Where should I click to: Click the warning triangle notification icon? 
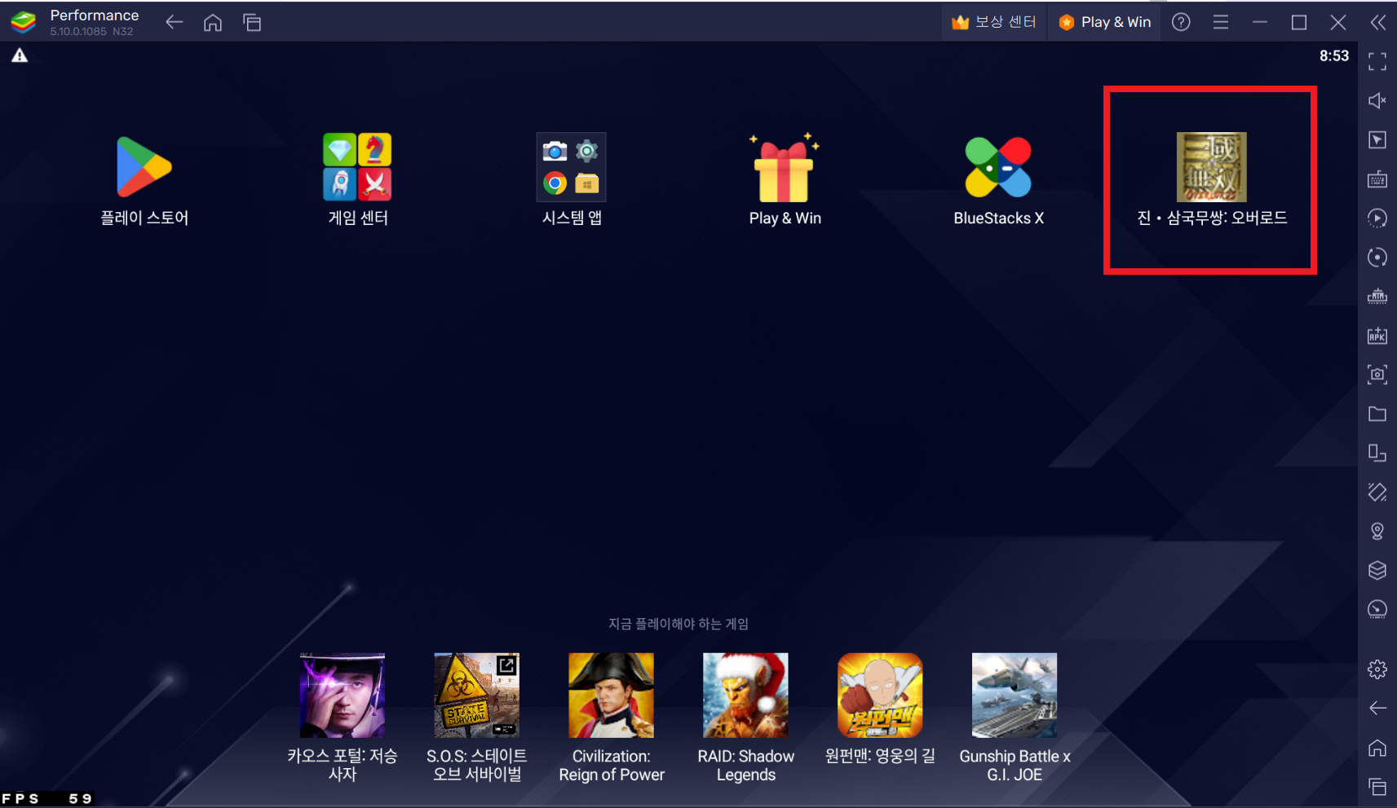pos(20,55)
